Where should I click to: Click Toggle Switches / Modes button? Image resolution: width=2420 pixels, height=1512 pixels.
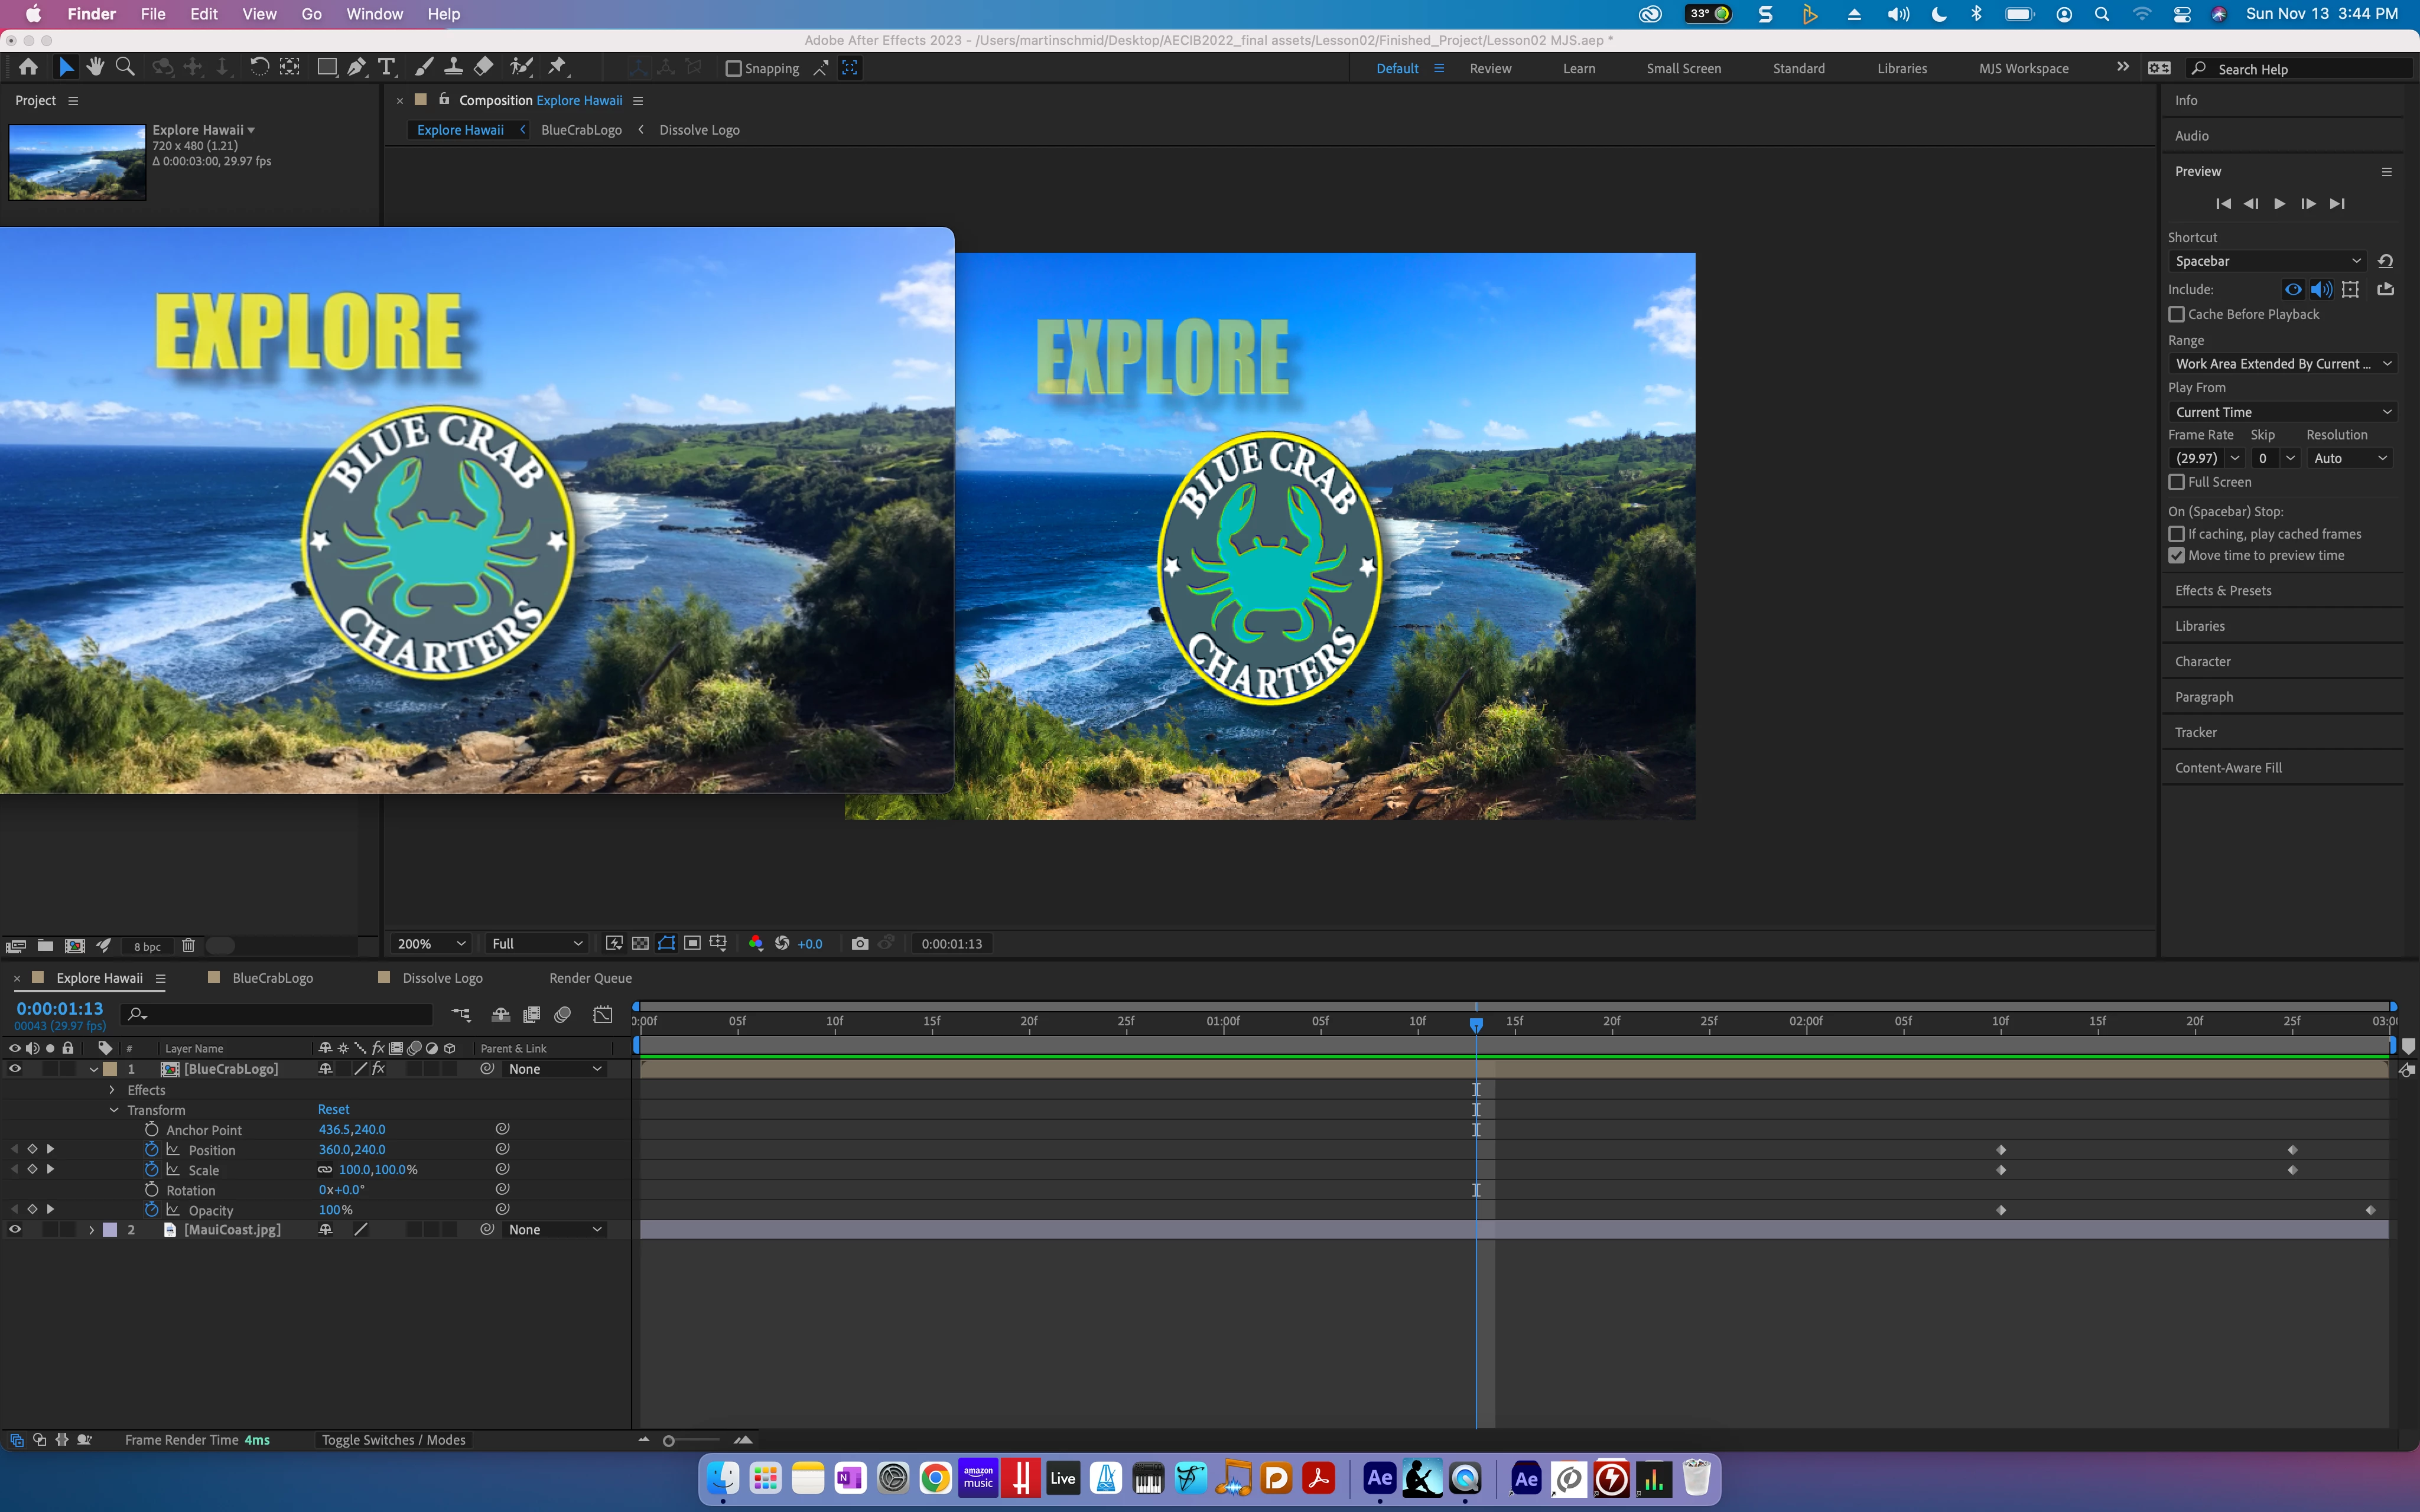pyautogui.click(x=393, y=1440)
